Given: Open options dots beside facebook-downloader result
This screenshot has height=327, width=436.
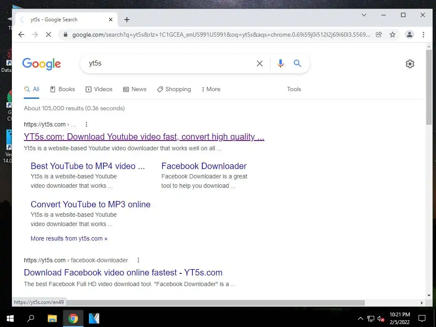Looking at the screenshot, I should coord(138,260).
